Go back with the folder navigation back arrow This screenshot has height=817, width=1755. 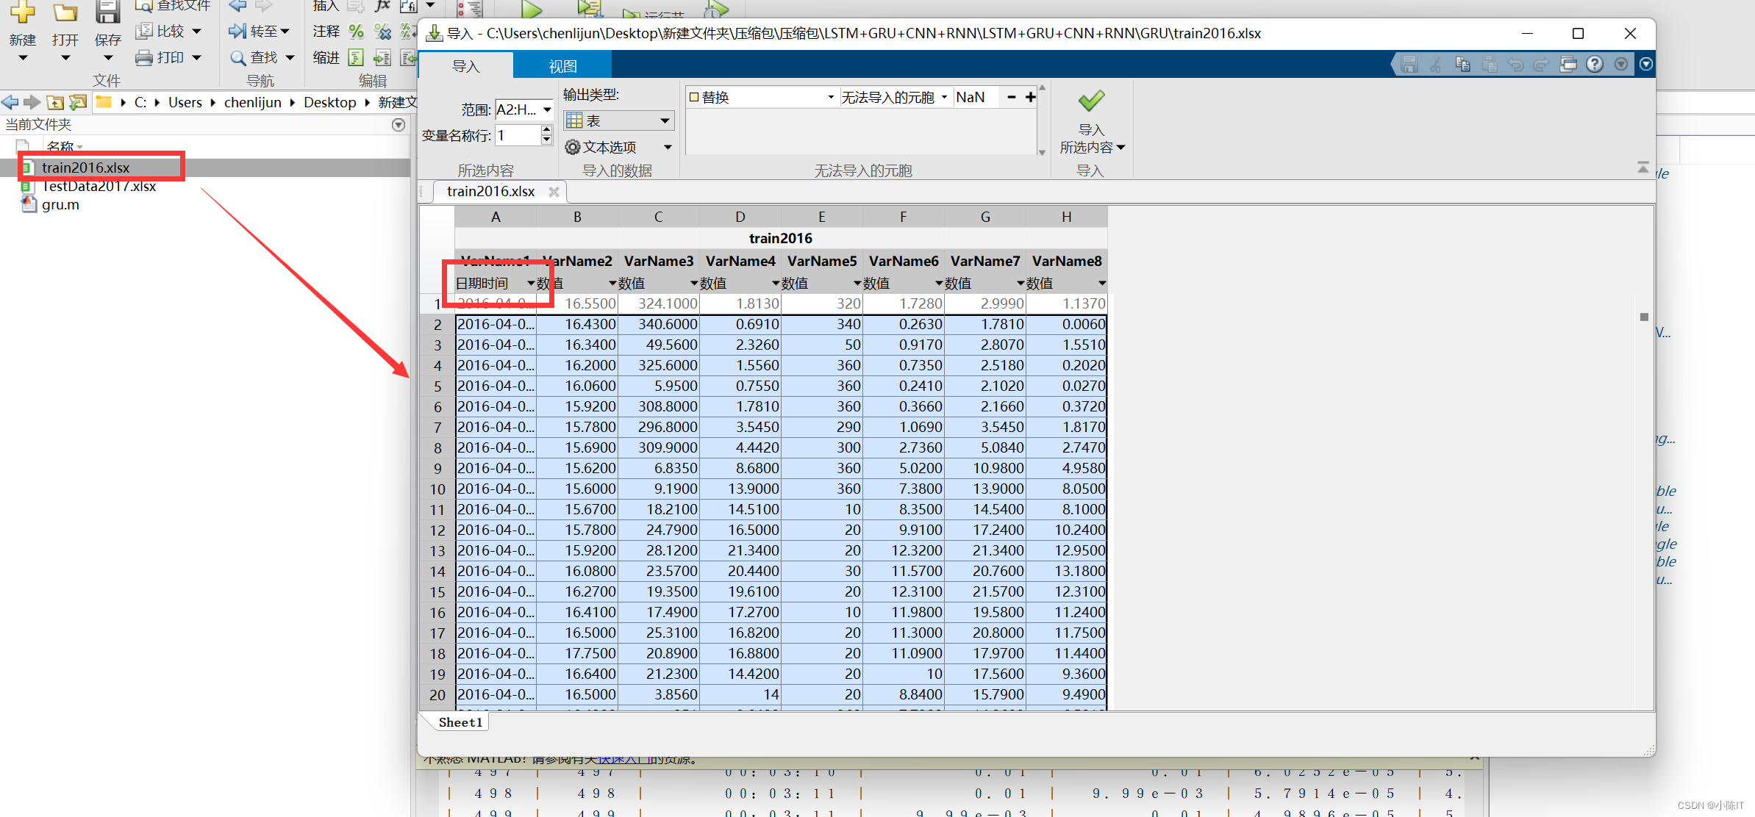(10, 101)
